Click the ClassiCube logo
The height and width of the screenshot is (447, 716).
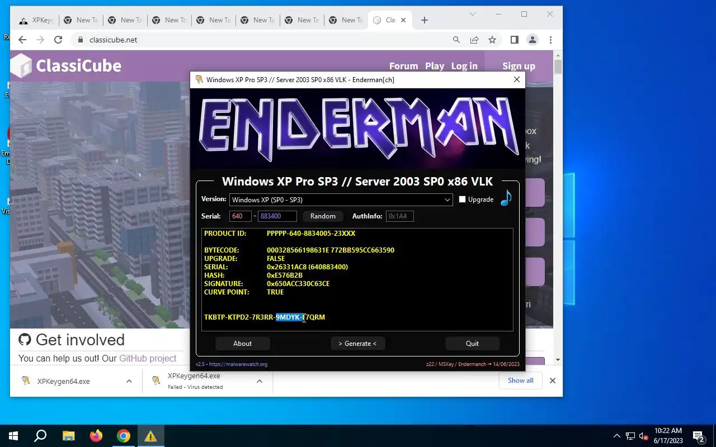[67, 65]
